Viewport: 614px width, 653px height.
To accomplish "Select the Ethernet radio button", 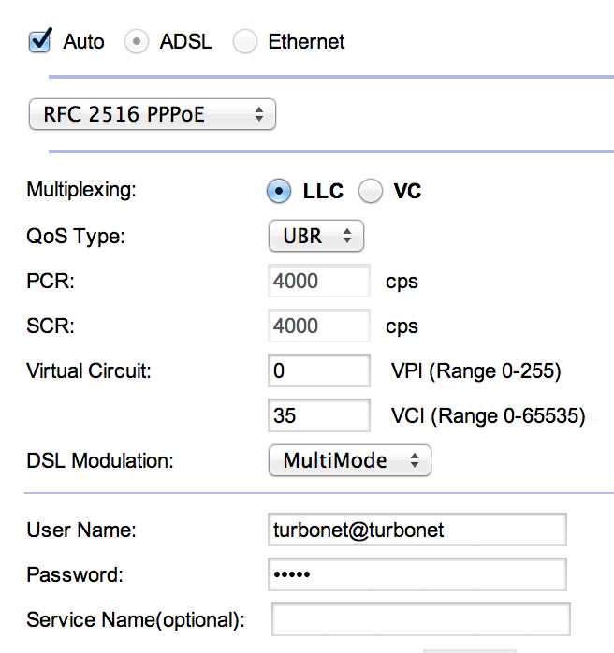I will [244, 42].
